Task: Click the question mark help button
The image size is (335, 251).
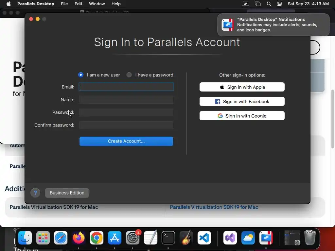Action: click(35, 193)
